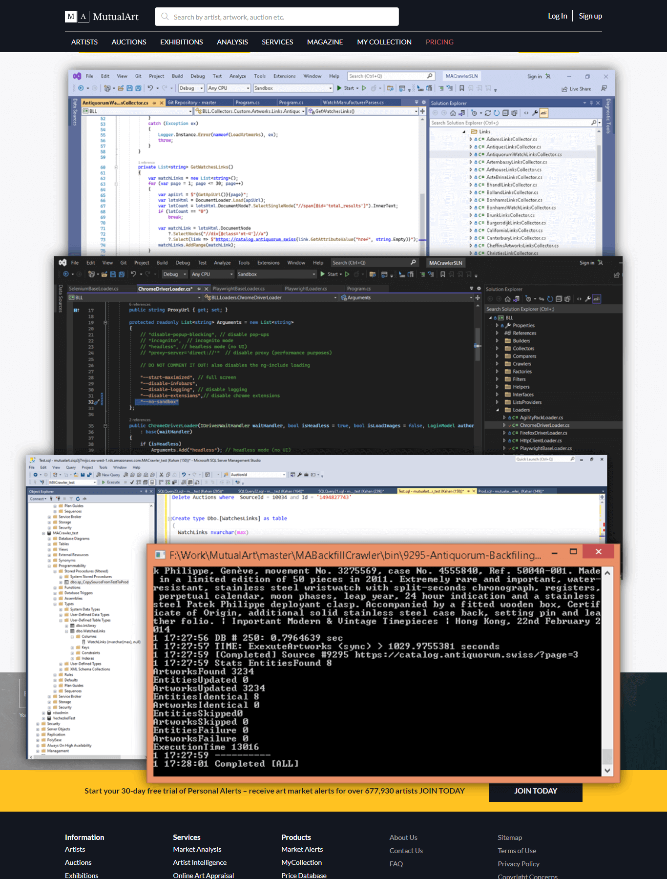Click the MutualArt logo
The width and height of the screenshot is (667, 879).
(x=102, y=17)
